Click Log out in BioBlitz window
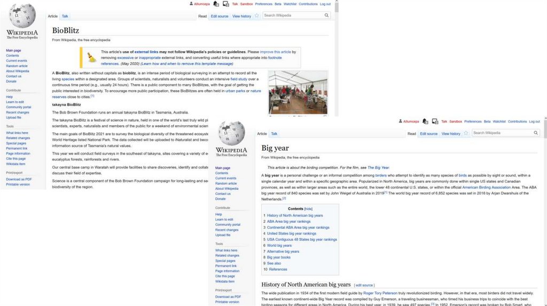The width and height of the screenshot is (547, 306). tap(325, 4)
